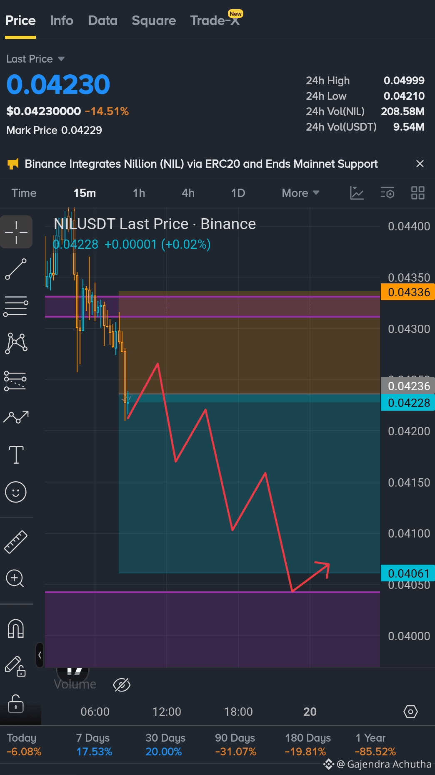Click the Today -6.08% performance
The image size is (435, 775).
pos(24,745)
